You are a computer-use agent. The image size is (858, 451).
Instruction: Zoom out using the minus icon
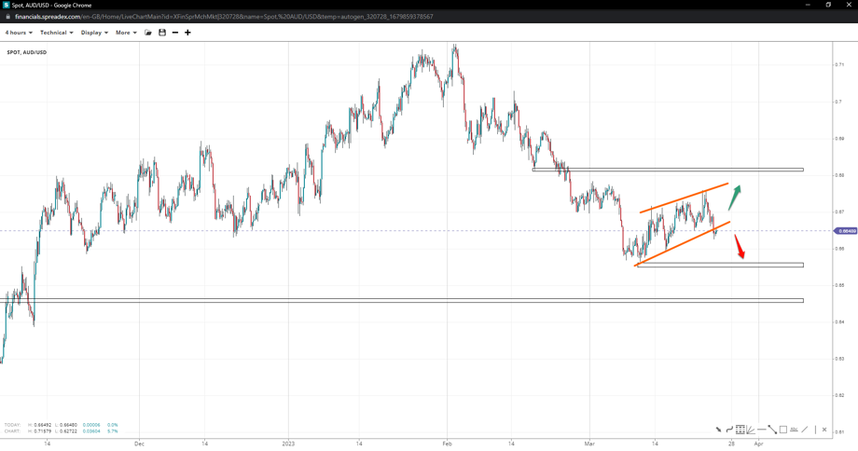(175, 33)
